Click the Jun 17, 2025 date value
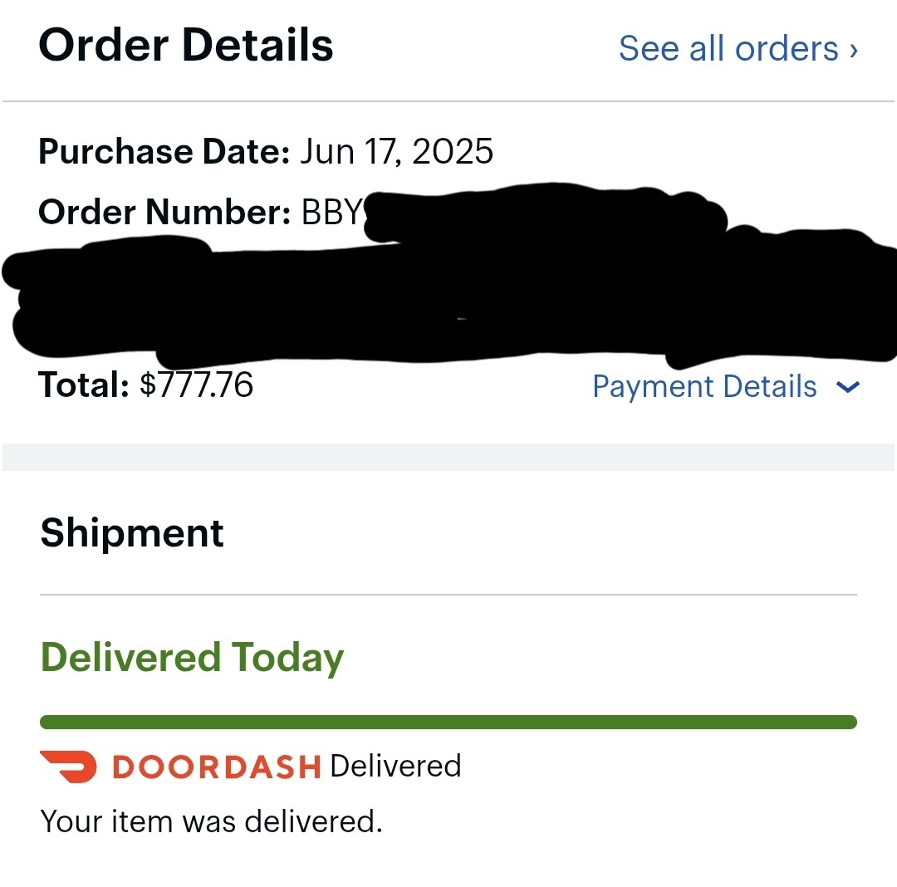Screen dimensions: 897x887 point(396,151)
